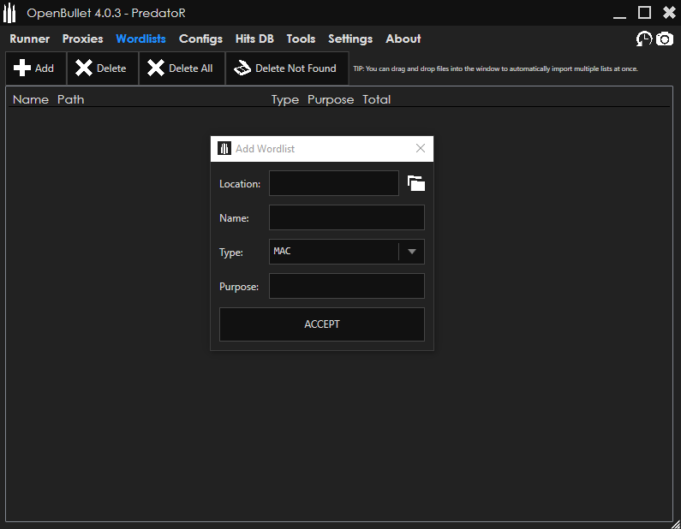Switch to the Tools tab
Viewport: 681px width, 529px height.
(301, 39)
